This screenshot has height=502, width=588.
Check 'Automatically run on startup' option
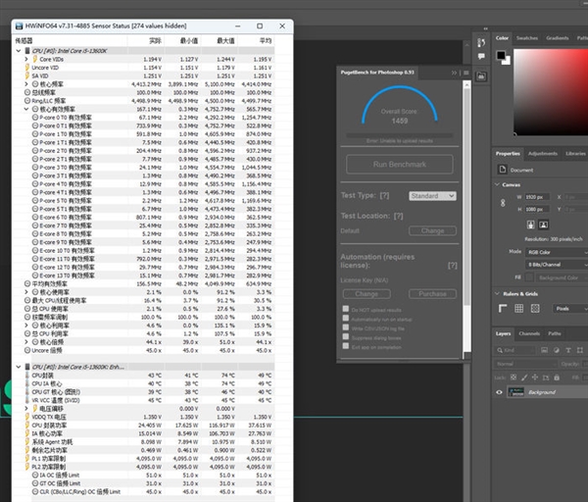(x=346, y=320)
